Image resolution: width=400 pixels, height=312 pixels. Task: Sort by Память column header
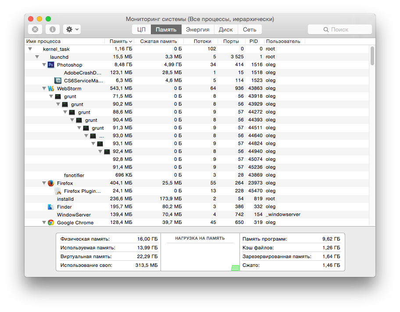(x=119, y=41)
